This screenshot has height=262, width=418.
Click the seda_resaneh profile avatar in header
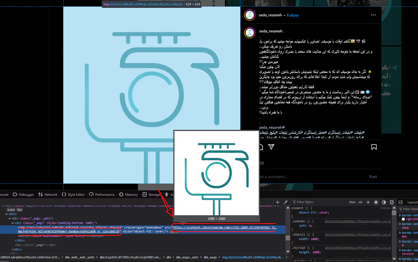[250, 15]
